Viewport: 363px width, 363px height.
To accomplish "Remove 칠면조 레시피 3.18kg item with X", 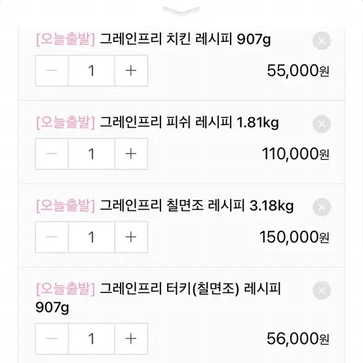I will pos(322,207).
